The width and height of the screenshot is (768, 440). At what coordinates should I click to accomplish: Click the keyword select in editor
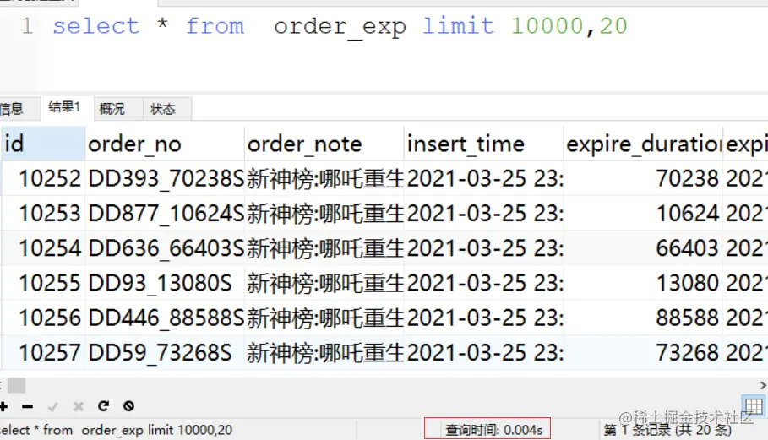click(x=96, y=26)
